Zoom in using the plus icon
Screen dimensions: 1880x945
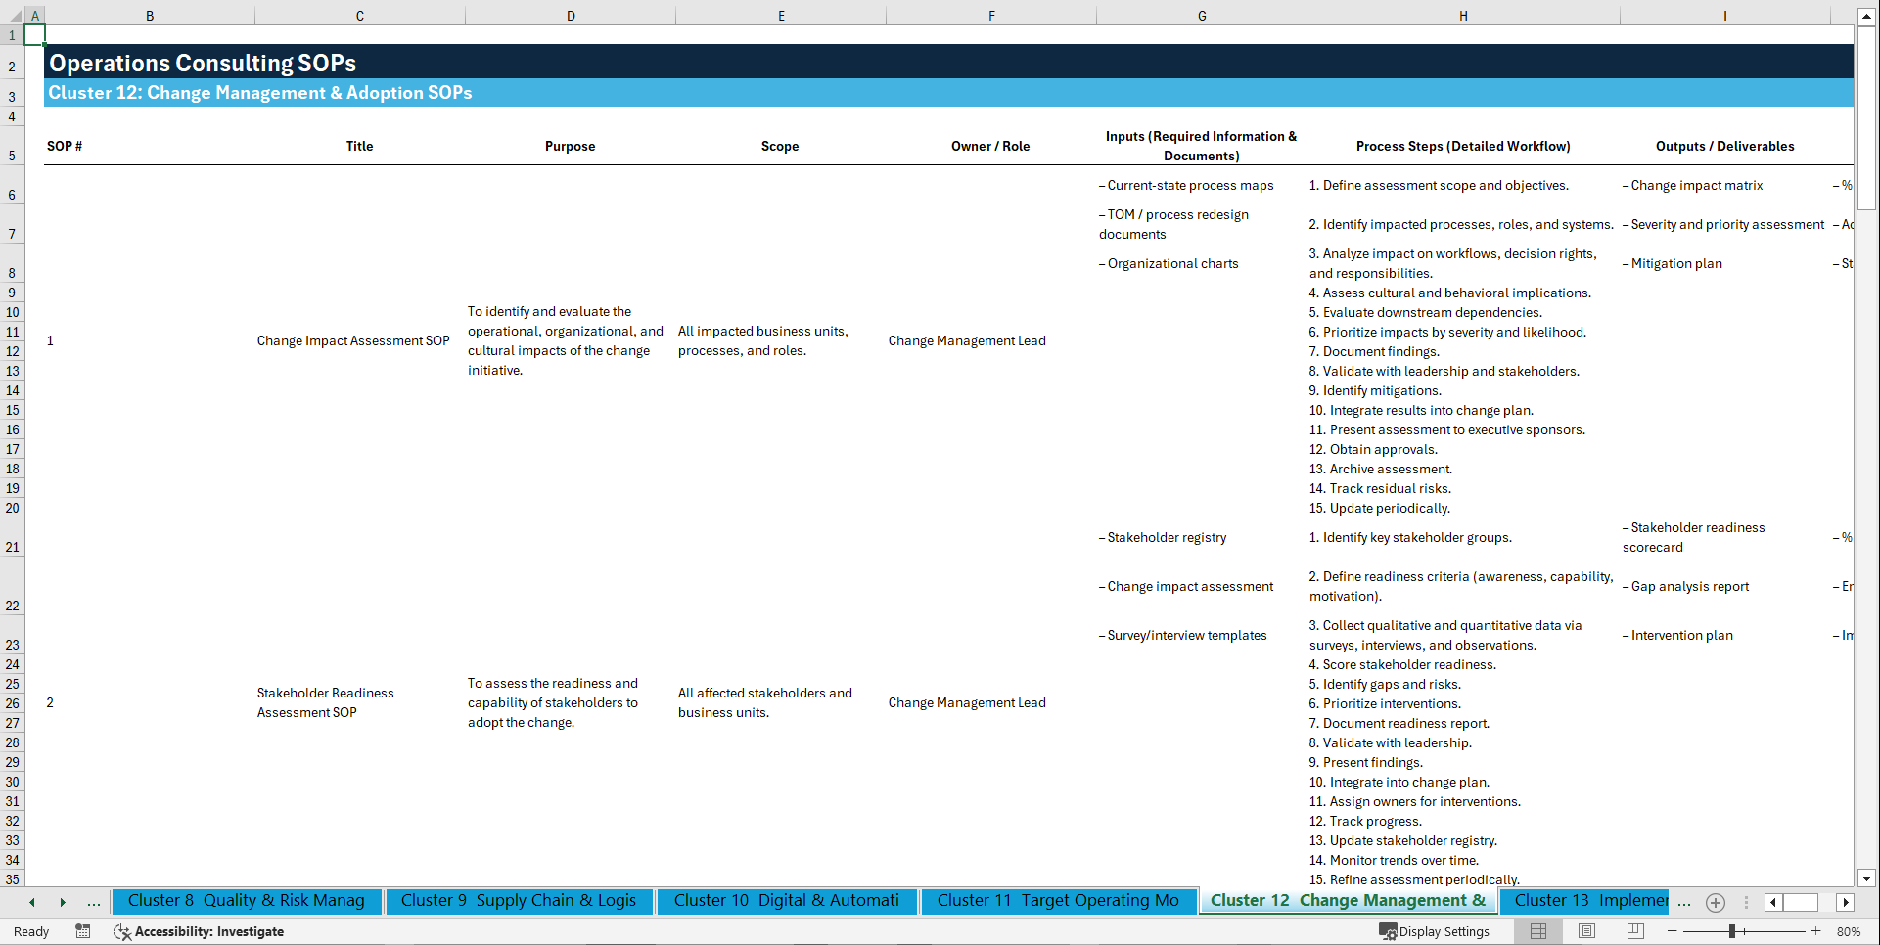1816,931
